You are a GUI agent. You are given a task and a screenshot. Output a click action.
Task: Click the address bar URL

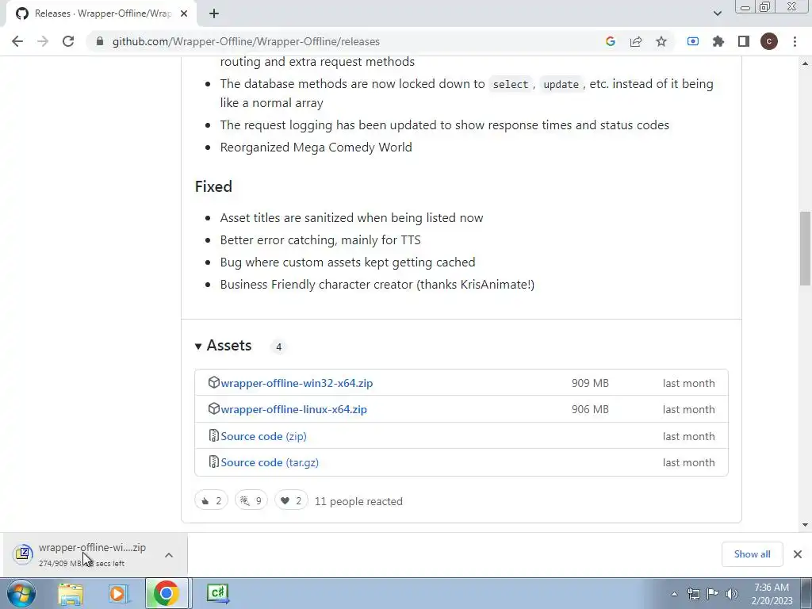(x=246, y=41)
